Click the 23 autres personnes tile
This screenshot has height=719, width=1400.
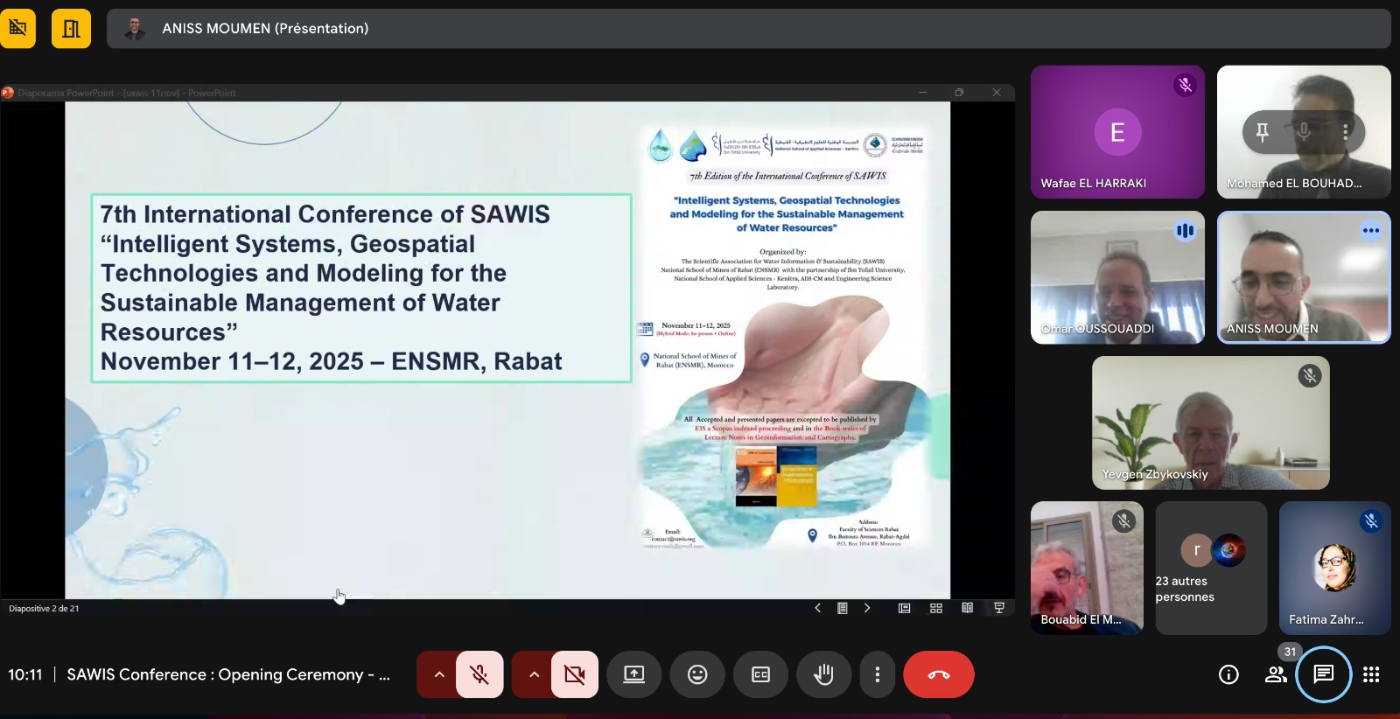pos(1211,568)
